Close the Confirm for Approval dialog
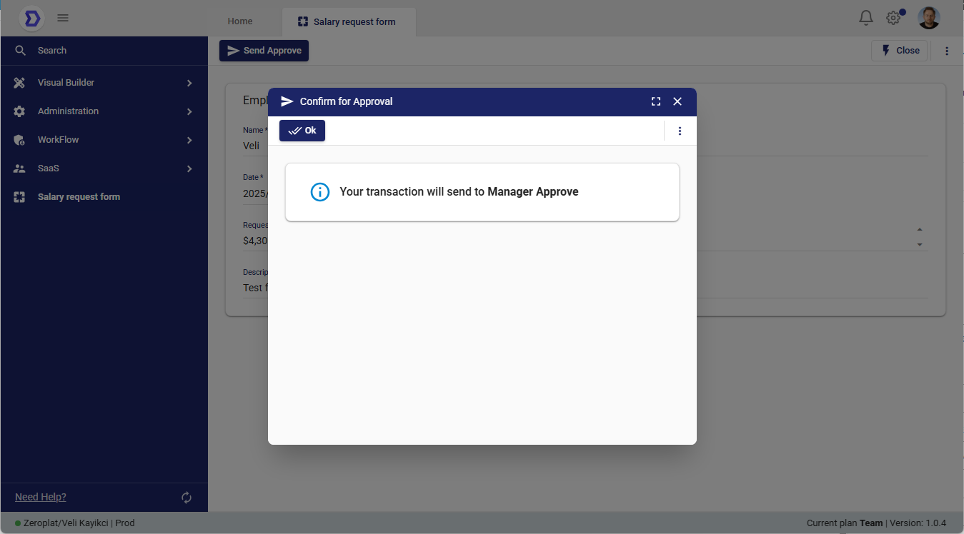This screenshot has height=534, width=964. pyautogui.click(x=677, y=101)
